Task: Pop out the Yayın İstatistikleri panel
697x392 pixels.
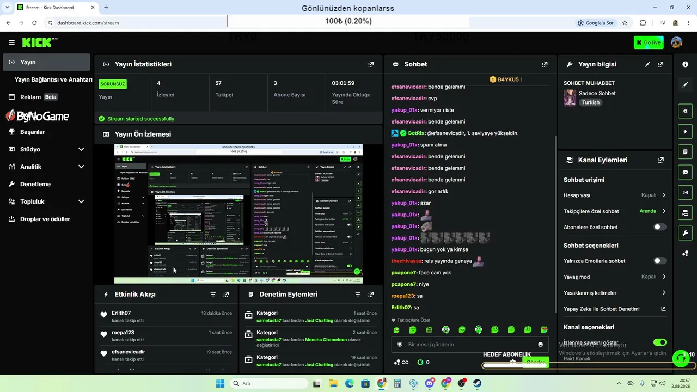Action: pos(371,64)
